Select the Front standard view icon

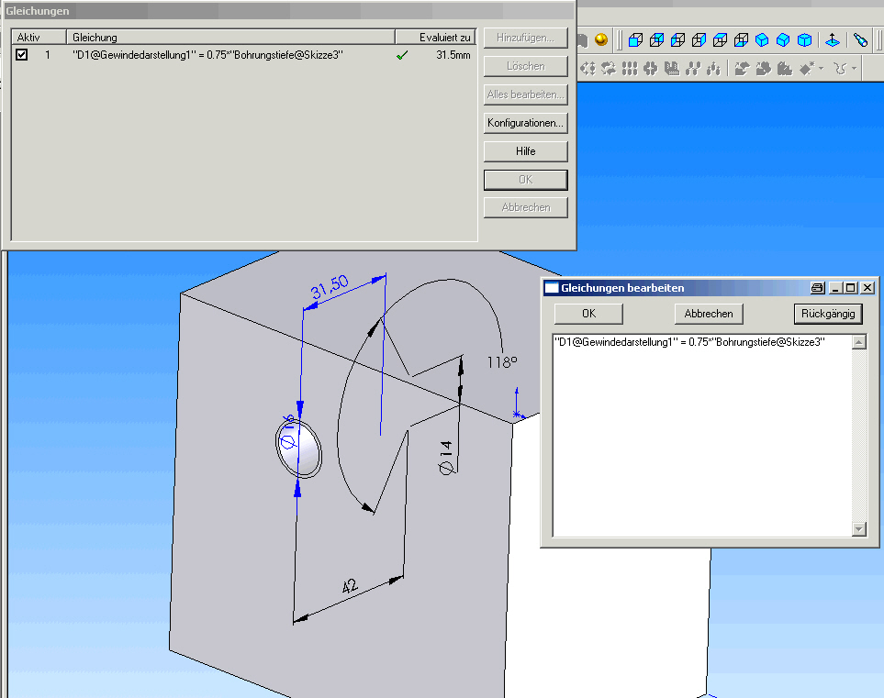click(635, 40)
